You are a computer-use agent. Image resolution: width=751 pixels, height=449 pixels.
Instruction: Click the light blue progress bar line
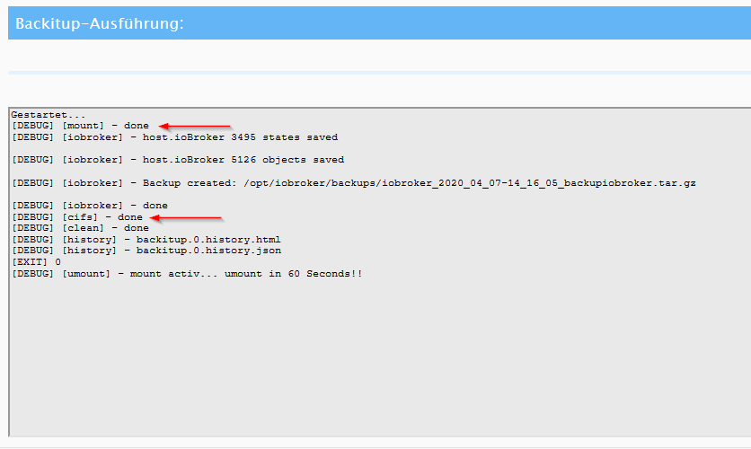coord(379,73)
